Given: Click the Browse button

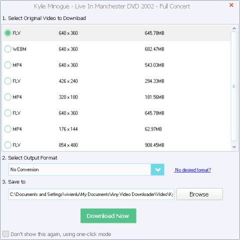Looking at the screenshot, I should pos(199,194).
